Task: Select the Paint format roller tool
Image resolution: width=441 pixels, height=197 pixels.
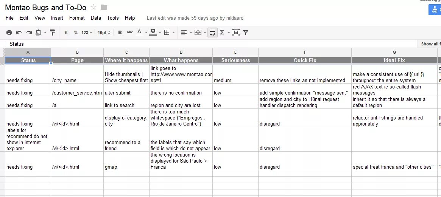Action: (x=53, y=33)
